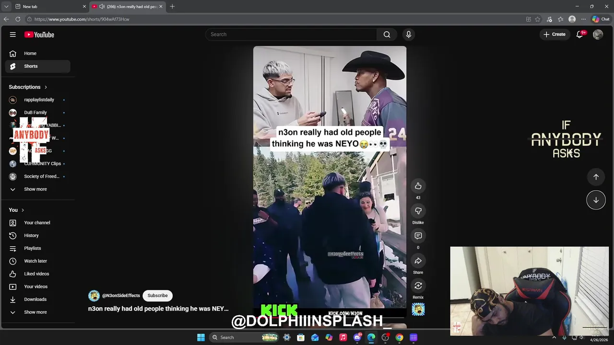614x345 pixels.
Task: Like this short
Action: (418, 186)
